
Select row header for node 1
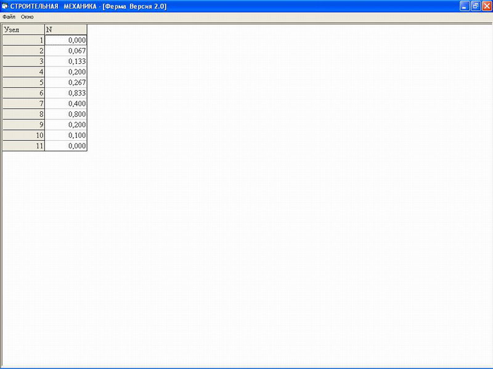(23, 40)
